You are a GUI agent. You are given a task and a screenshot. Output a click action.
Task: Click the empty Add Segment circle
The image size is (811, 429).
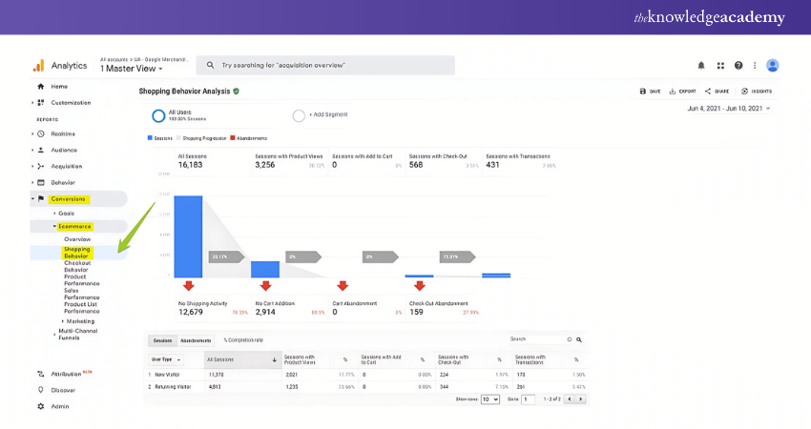299,115
